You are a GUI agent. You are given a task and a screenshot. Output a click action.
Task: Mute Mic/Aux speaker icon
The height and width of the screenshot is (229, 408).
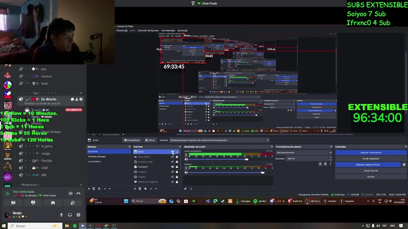point(186,172)
